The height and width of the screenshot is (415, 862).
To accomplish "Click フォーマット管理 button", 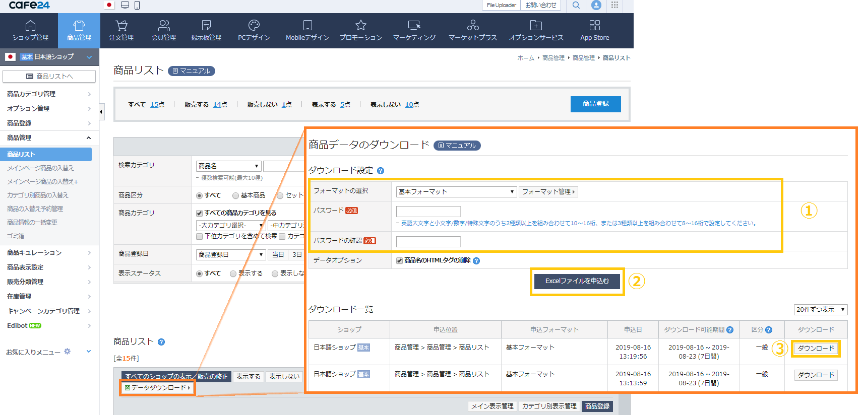I will 548,192.
